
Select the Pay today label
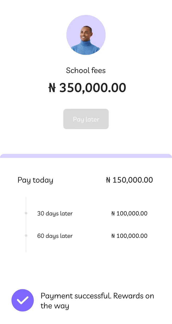tap(35, 180)
